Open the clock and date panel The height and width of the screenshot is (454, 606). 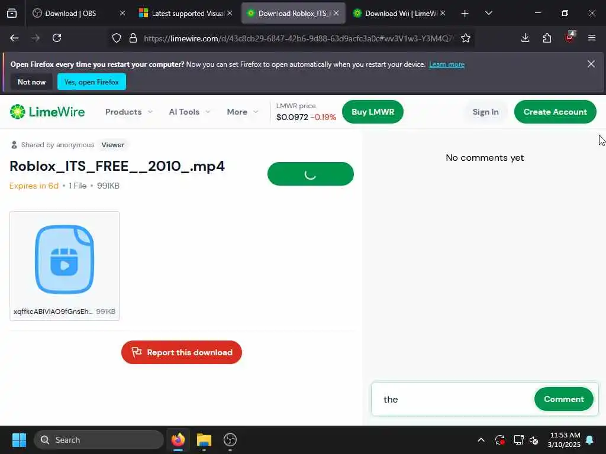[x=564, y=440]
